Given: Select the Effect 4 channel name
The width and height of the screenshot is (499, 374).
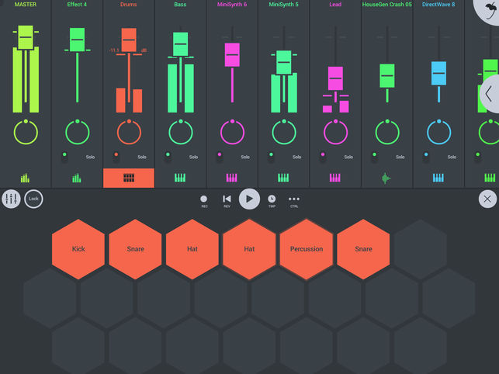Looking at the screenshot, I should pyautogui.click(x=77, y=5).
